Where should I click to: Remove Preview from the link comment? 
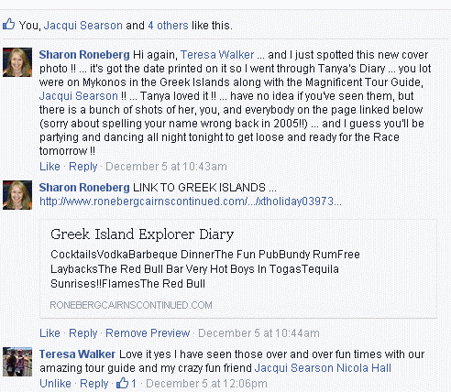(148, 333)
